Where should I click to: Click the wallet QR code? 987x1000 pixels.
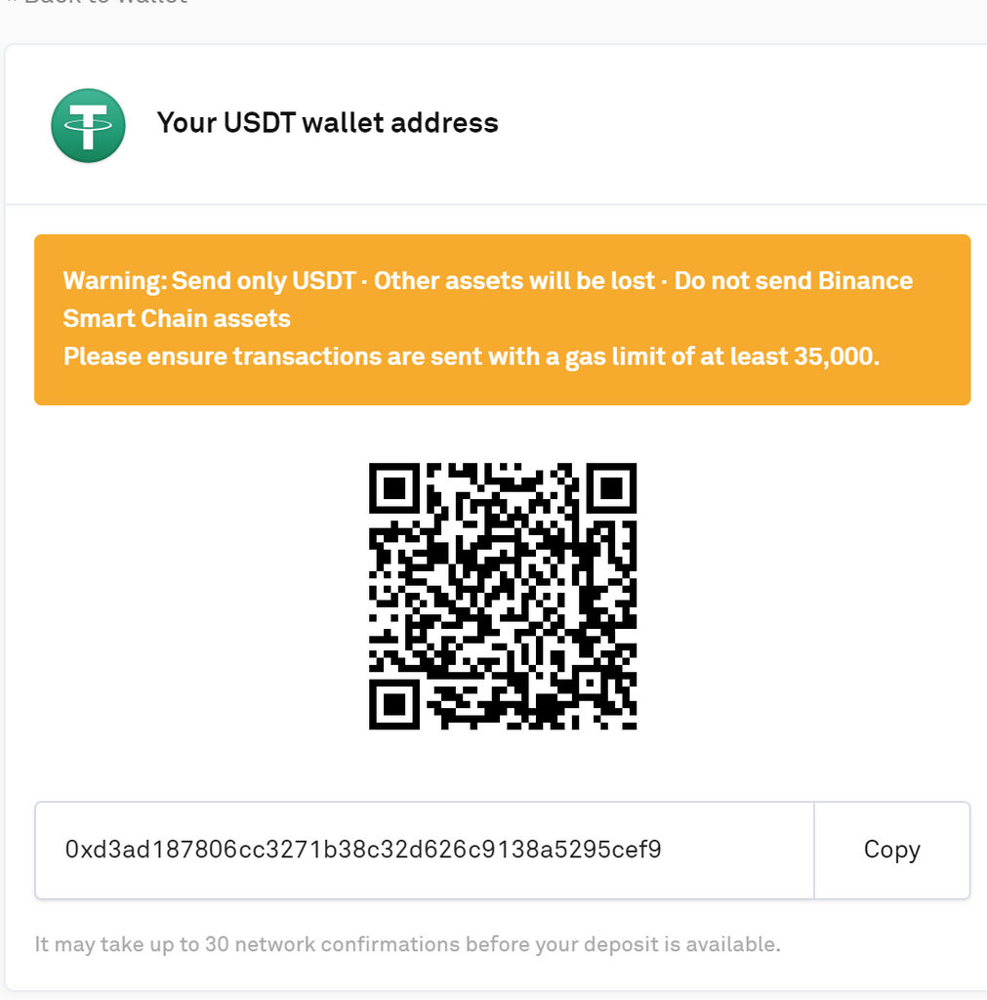(x=503, y=597)
